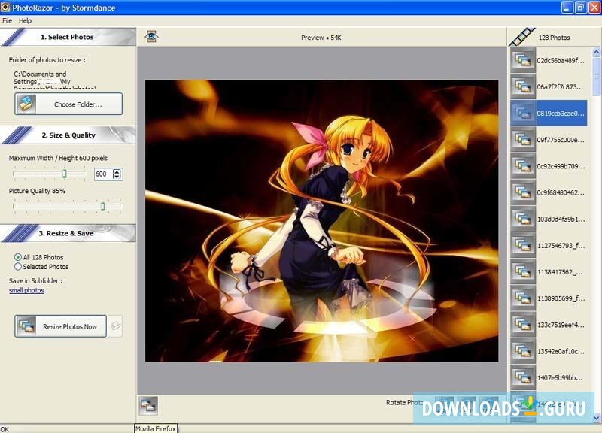Open the small photos subfolder link

[x=26, y=290]
